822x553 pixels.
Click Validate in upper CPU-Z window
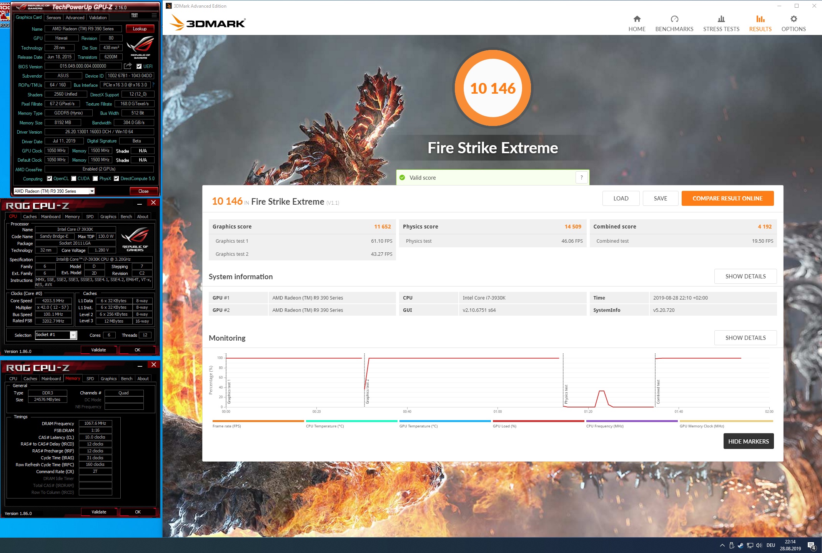coord(98,350)
